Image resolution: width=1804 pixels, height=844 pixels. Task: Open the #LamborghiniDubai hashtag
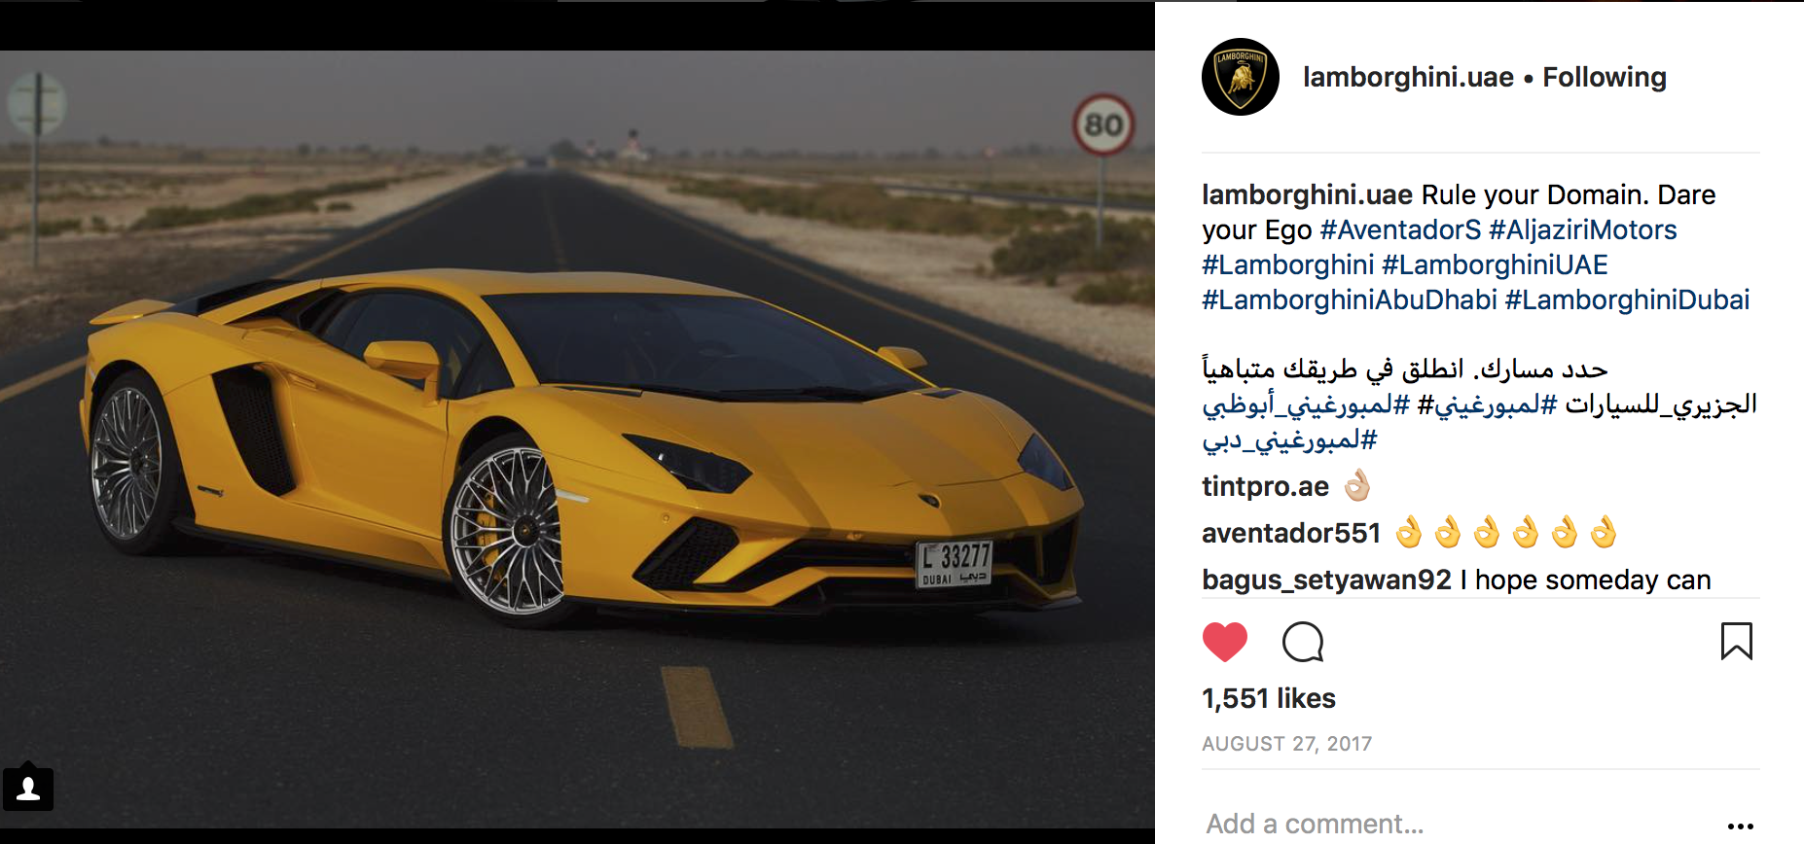coord(1627,299)
